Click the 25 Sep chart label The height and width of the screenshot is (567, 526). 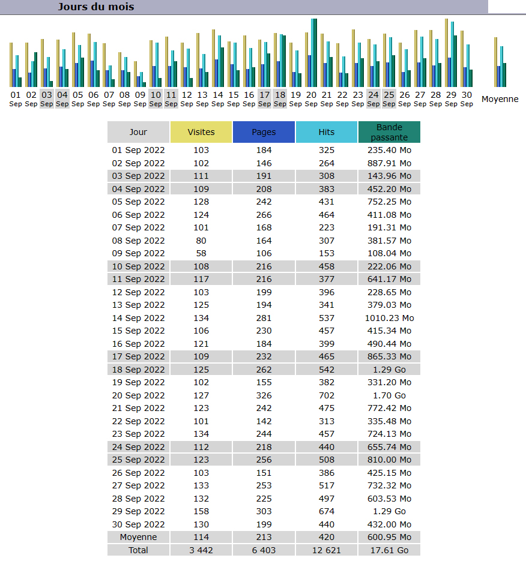(x=389, y=99)
